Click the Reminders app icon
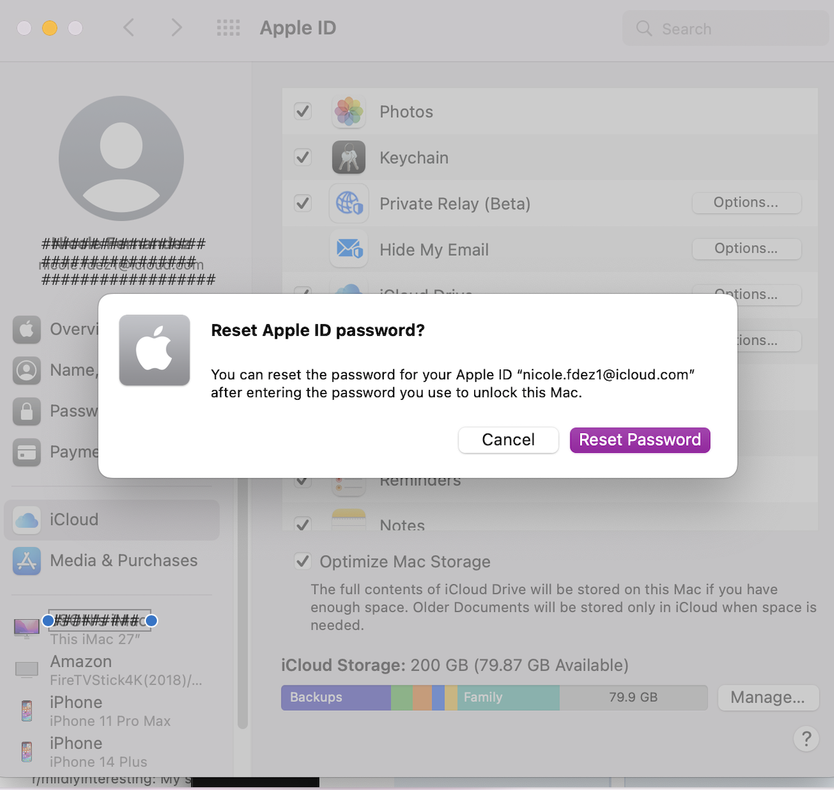The width and height of the screenshot is (834, 790). point(349,487)
